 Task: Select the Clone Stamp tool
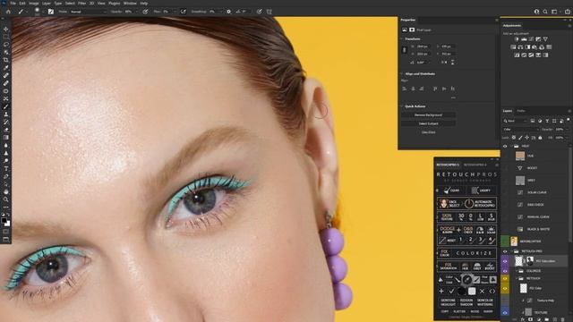(x=6, y=114)
